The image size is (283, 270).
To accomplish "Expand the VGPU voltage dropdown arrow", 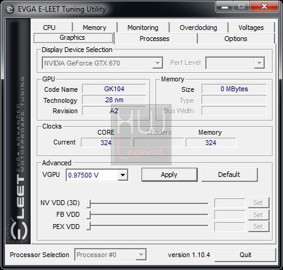I will coord(123,175).
